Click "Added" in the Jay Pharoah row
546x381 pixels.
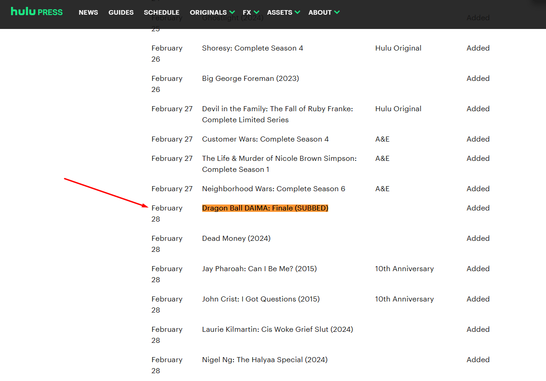(478, 268)
